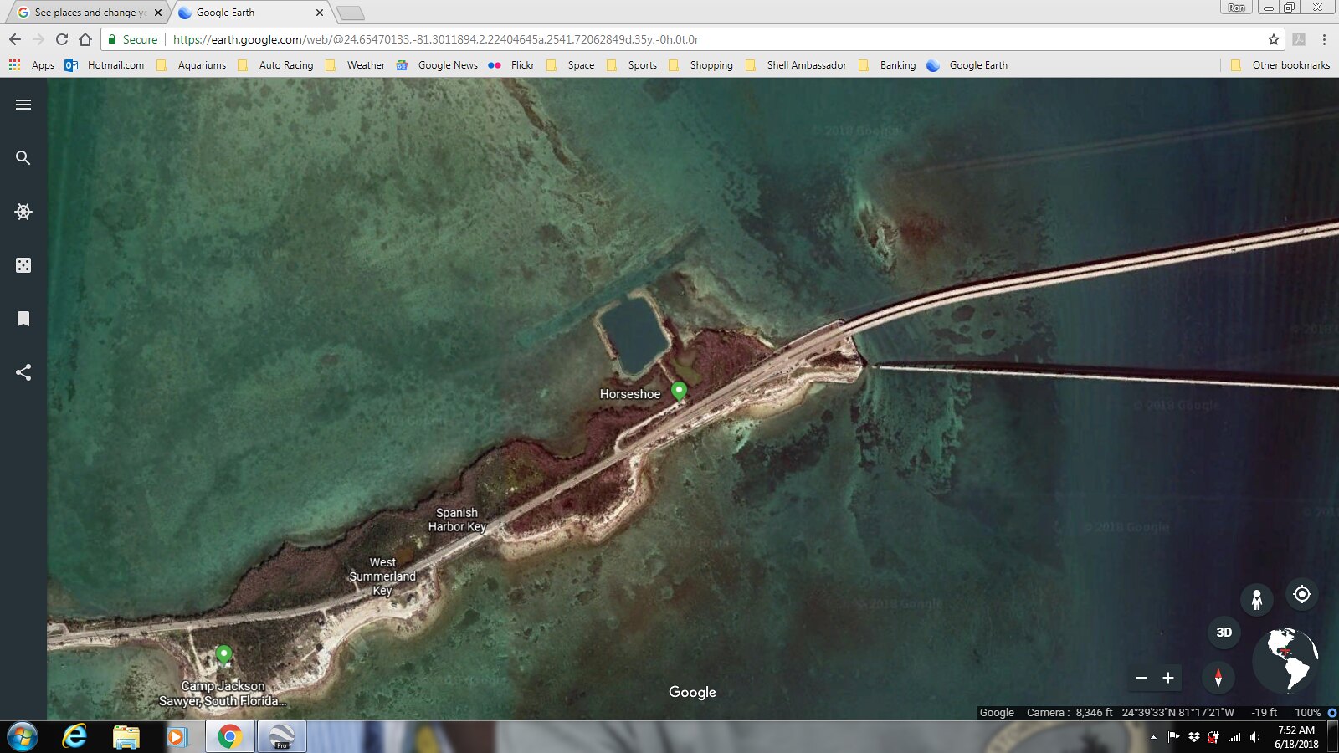Bookmark this page with the star icon
The height and width of the screenshot is (753, 1339).
tap(1273, 39)
